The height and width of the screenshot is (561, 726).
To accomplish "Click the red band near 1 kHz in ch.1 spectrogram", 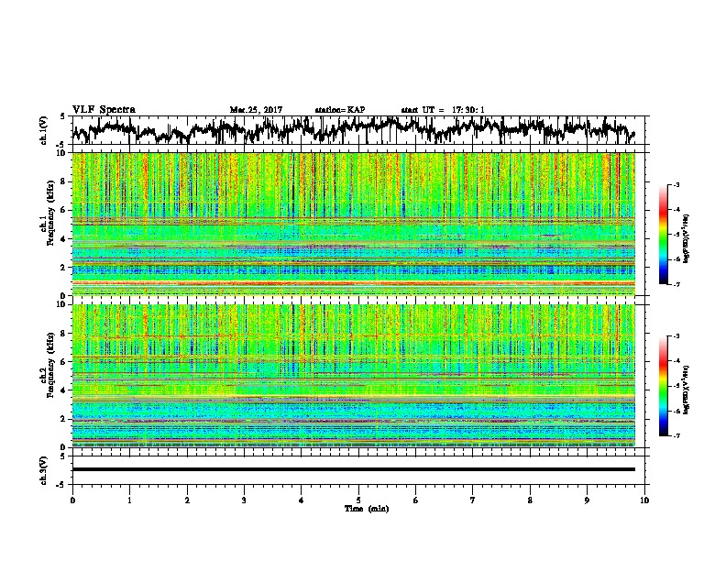I will click(353, 283).
